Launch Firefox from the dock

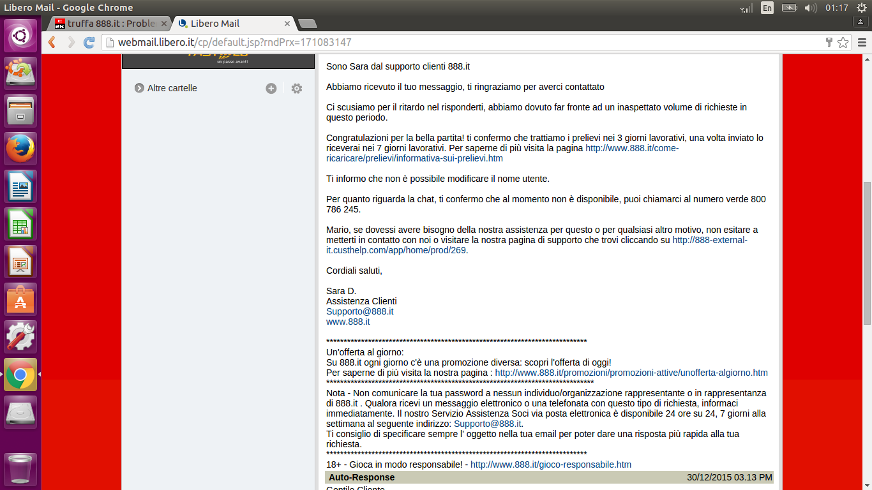tap(21, 149)
